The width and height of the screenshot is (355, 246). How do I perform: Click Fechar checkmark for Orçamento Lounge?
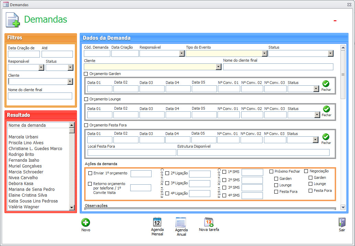pyautogui.click(x=326, y=109)
